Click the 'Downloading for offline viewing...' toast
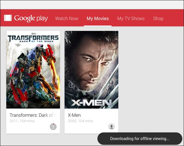 coord(140,139)
